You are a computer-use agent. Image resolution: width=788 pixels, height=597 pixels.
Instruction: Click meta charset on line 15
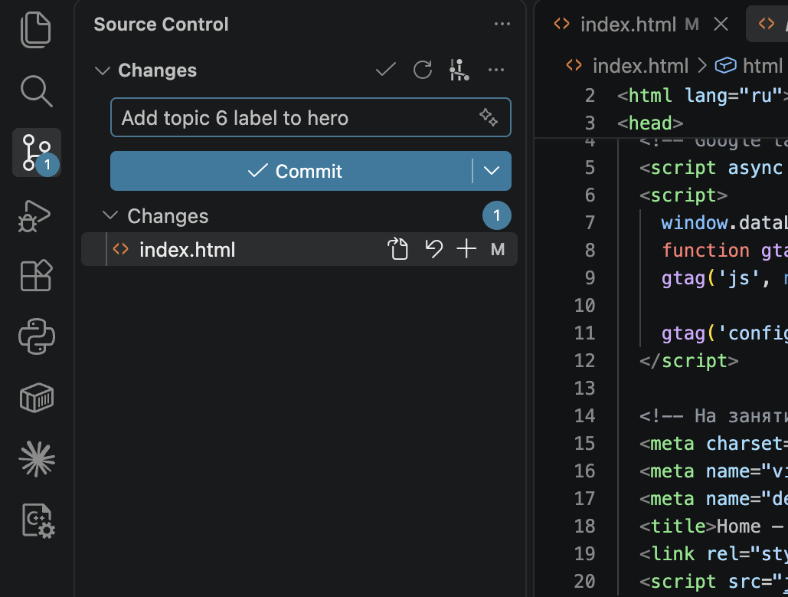pyautogui.click(x=714, y=444)
